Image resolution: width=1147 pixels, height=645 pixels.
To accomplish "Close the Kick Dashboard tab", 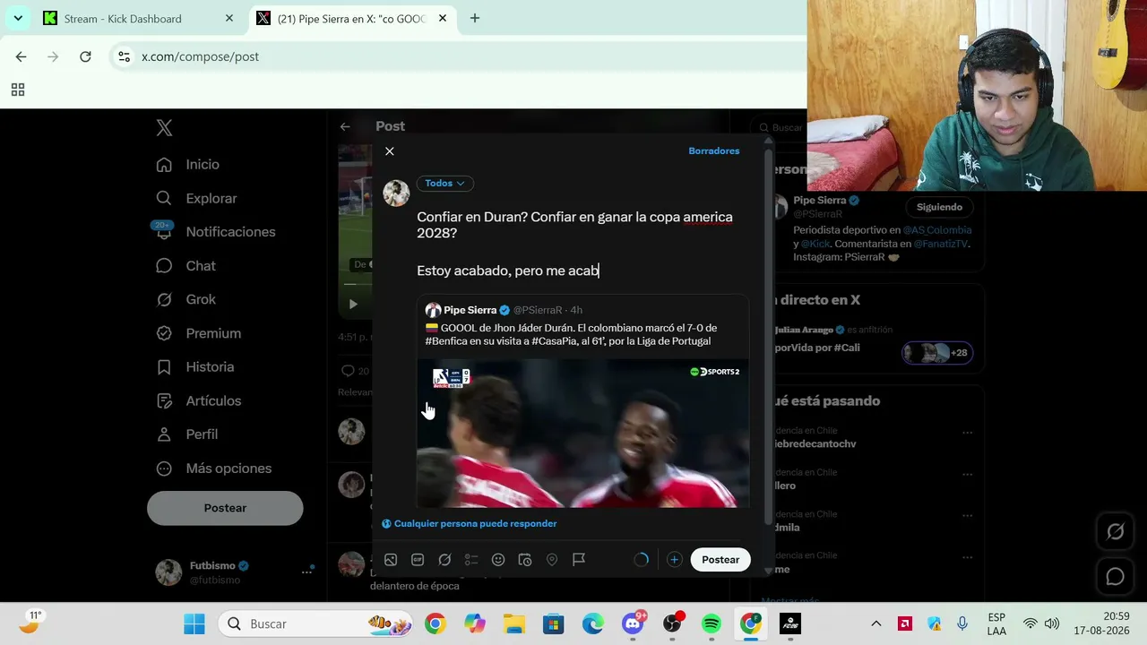I will pos(229,18).
